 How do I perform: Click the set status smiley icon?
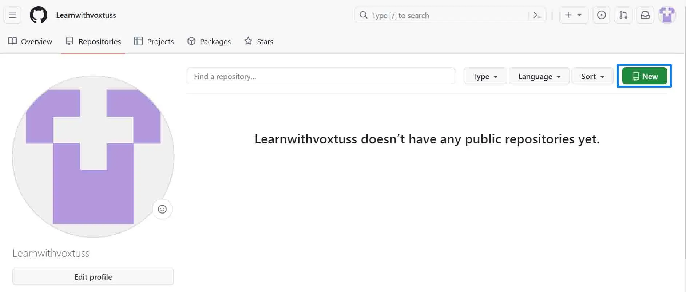coord(162,209)
